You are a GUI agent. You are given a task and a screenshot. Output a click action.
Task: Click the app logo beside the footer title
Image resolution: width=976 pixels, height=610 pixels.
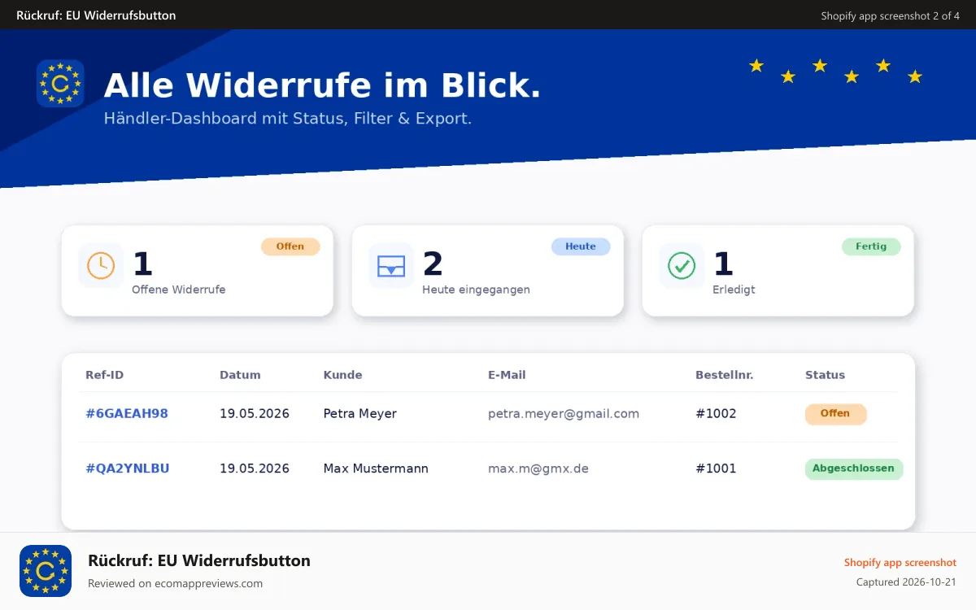point(46,571)
